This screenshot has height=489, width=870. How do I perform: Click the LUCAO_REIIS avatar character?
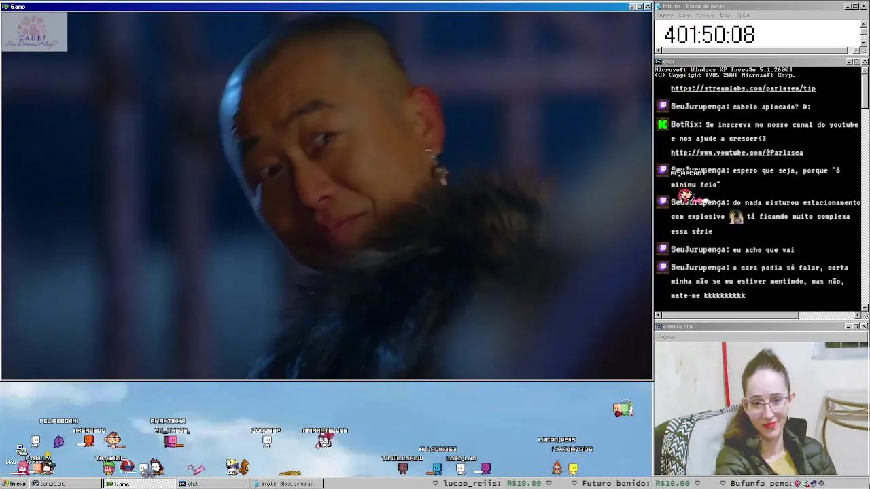(557, 467)
